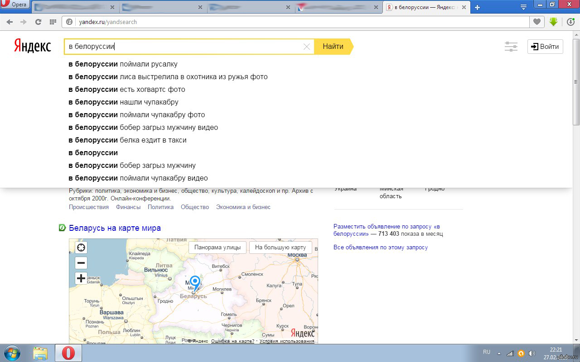Click 'На большую карту' map button
This screenshot has height=362, width=580.
click(280, 248)
